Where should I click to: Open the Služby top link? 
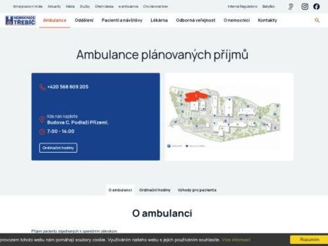click(85, 7)
